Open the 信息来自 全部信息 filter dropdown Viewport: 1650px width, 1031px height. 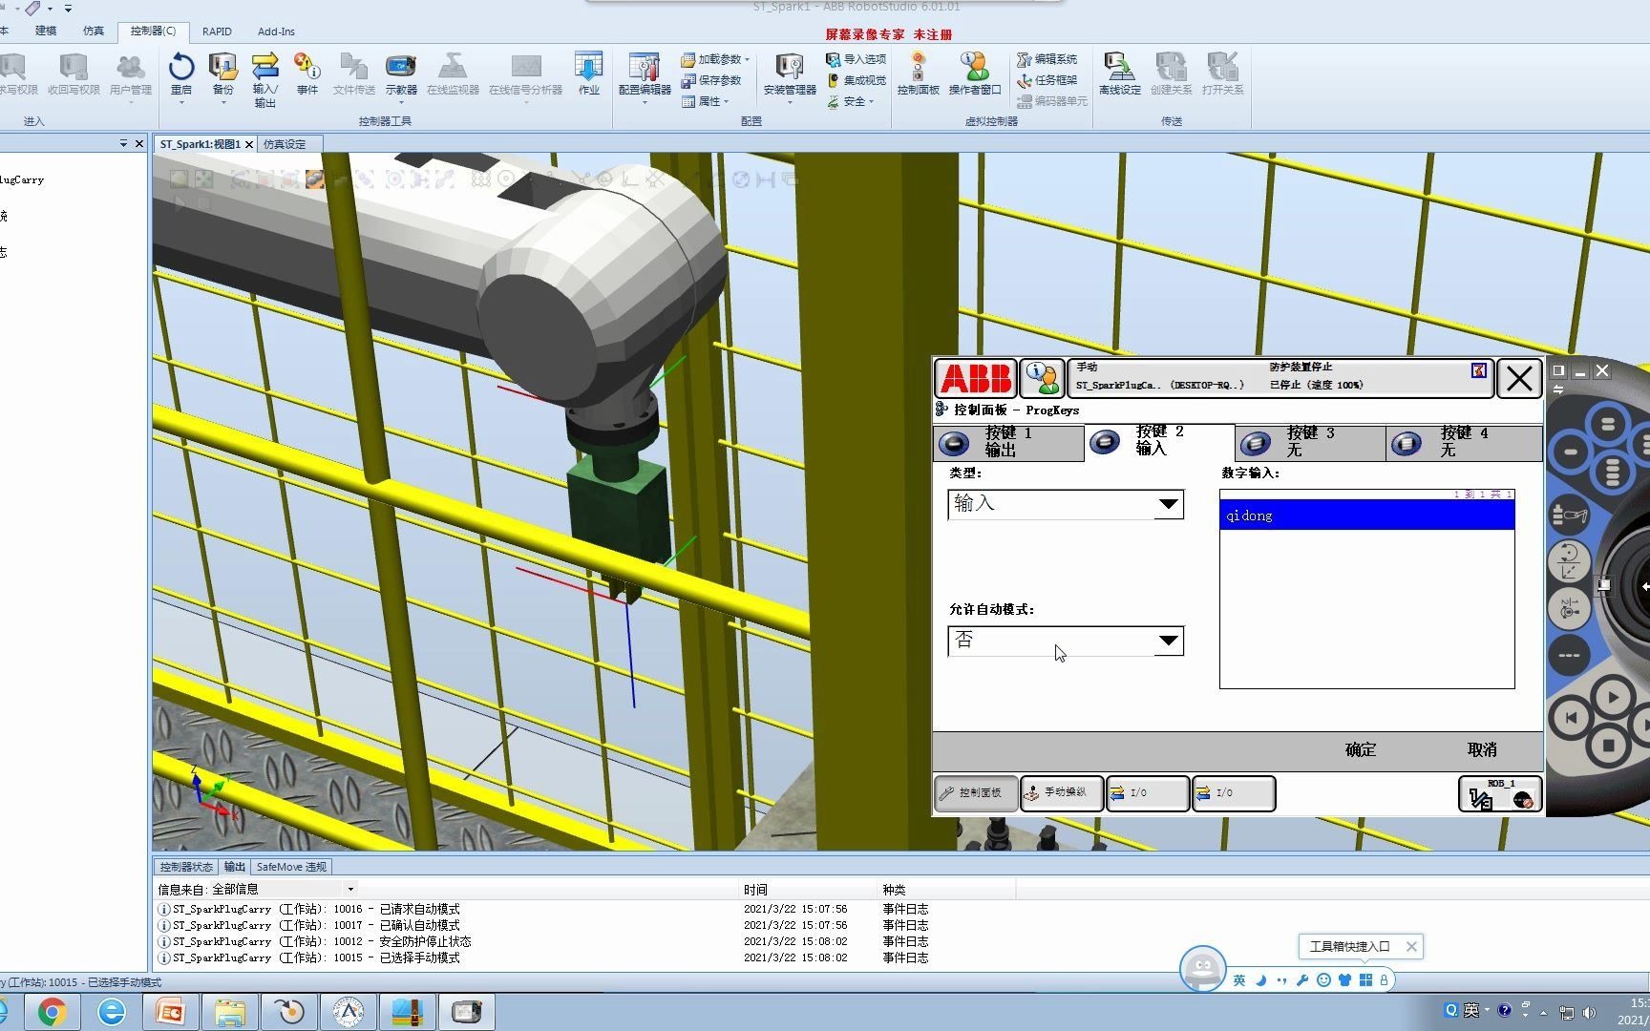pos(351,889)
